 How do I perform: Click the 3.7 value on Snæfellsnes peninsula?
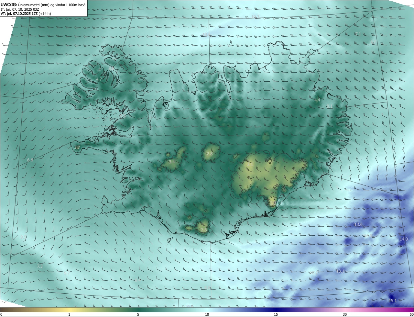pyautogui.click(x=77, y=147)
